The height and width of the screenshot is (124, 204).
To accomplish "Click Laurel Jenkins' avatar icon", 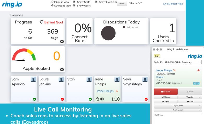I will [x=61, y=79].
